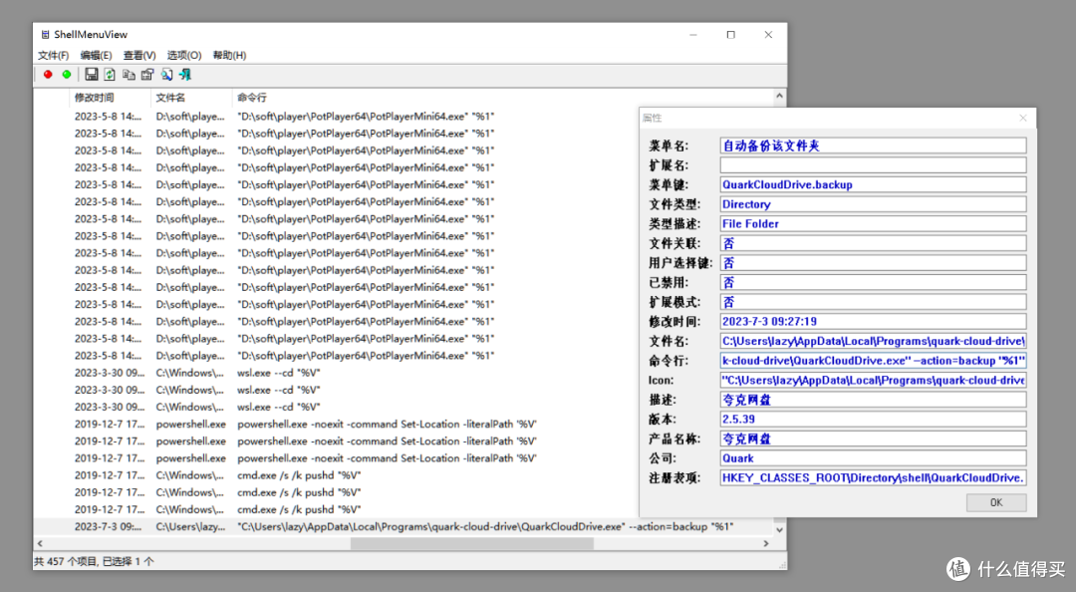Click the Copy Selected Items toolbar icon

(x=129, y=74)
